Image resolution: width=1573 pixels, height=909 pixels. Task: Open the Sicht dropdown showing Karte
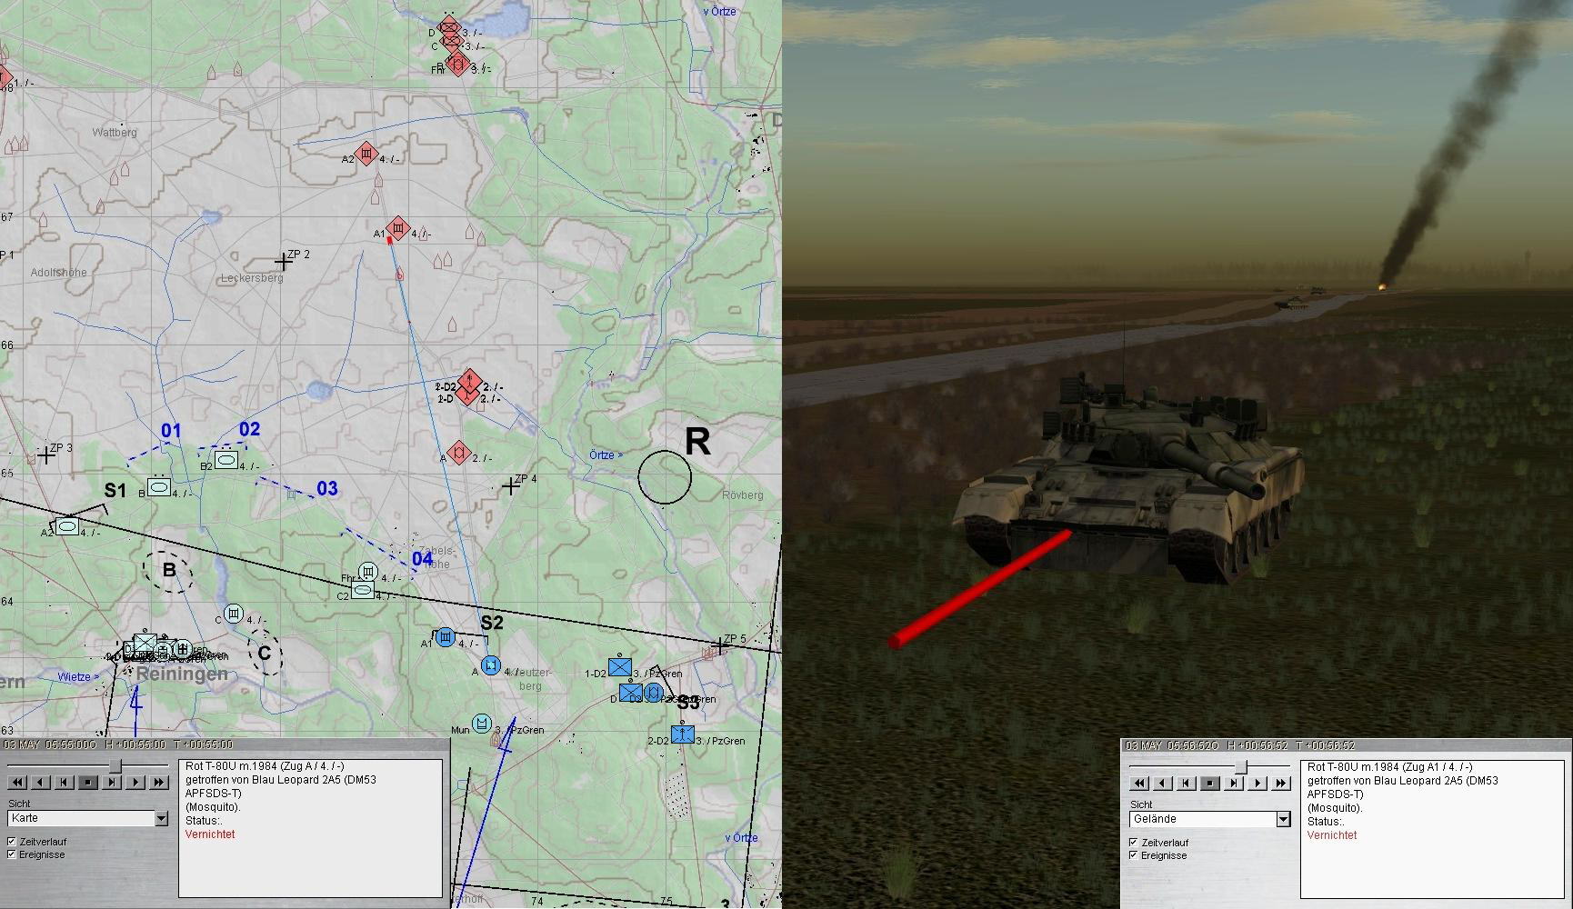point(161,819)
